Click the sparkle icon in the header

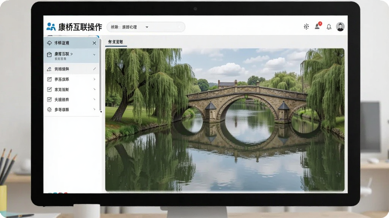coord(307,27)
